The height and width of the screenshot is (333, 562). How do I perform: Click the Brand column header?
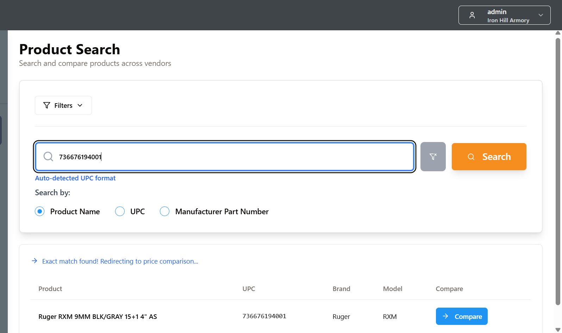pos(341,289)
